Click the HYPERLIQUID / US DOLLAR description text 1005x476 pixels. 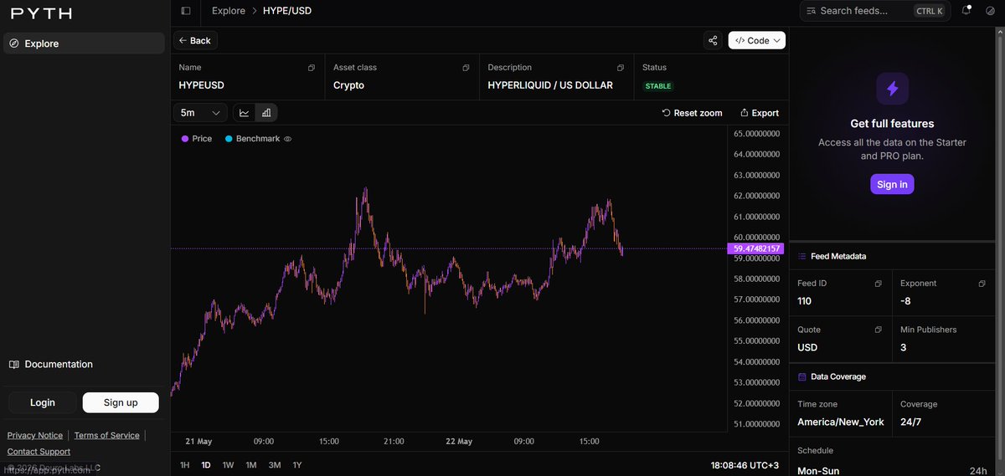coord(550,85)
